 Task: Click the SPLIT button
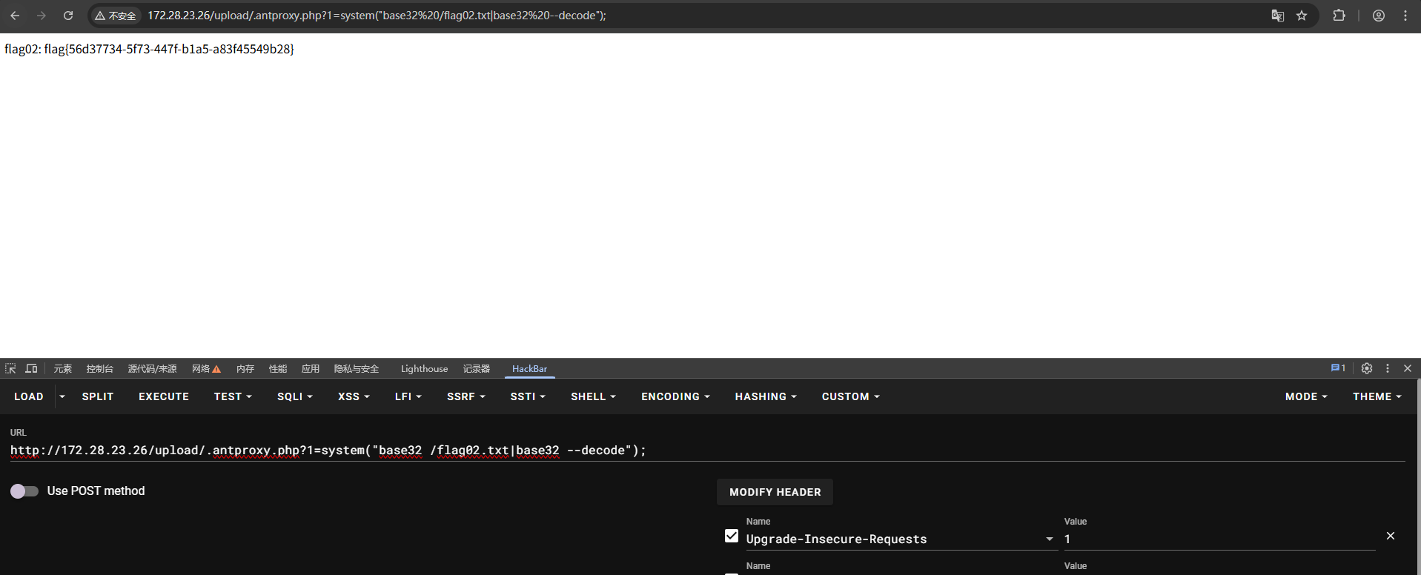[x=98, y=396]
